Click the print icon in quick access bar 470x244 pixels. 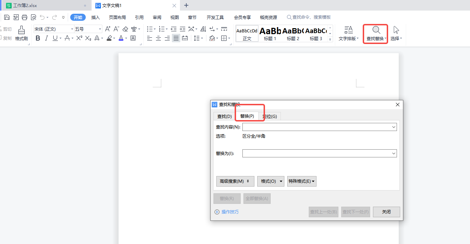tap(24, 17)
